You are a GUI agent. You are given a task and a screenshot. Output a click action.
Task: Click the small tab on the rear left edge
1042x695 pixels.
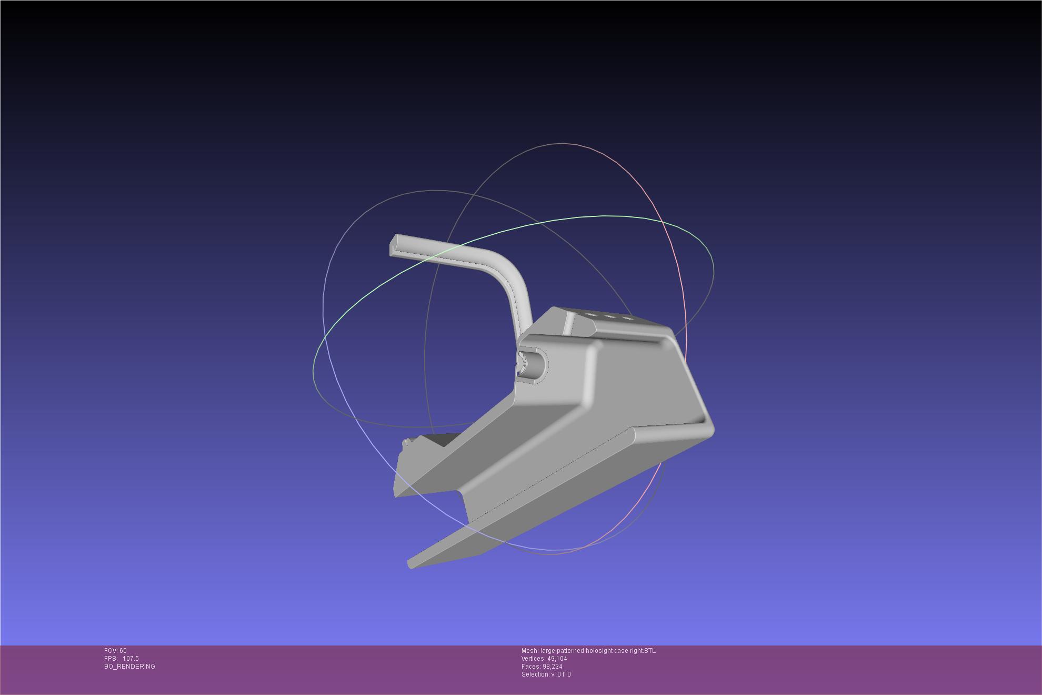pyautogui.click(x=406, y=443)
